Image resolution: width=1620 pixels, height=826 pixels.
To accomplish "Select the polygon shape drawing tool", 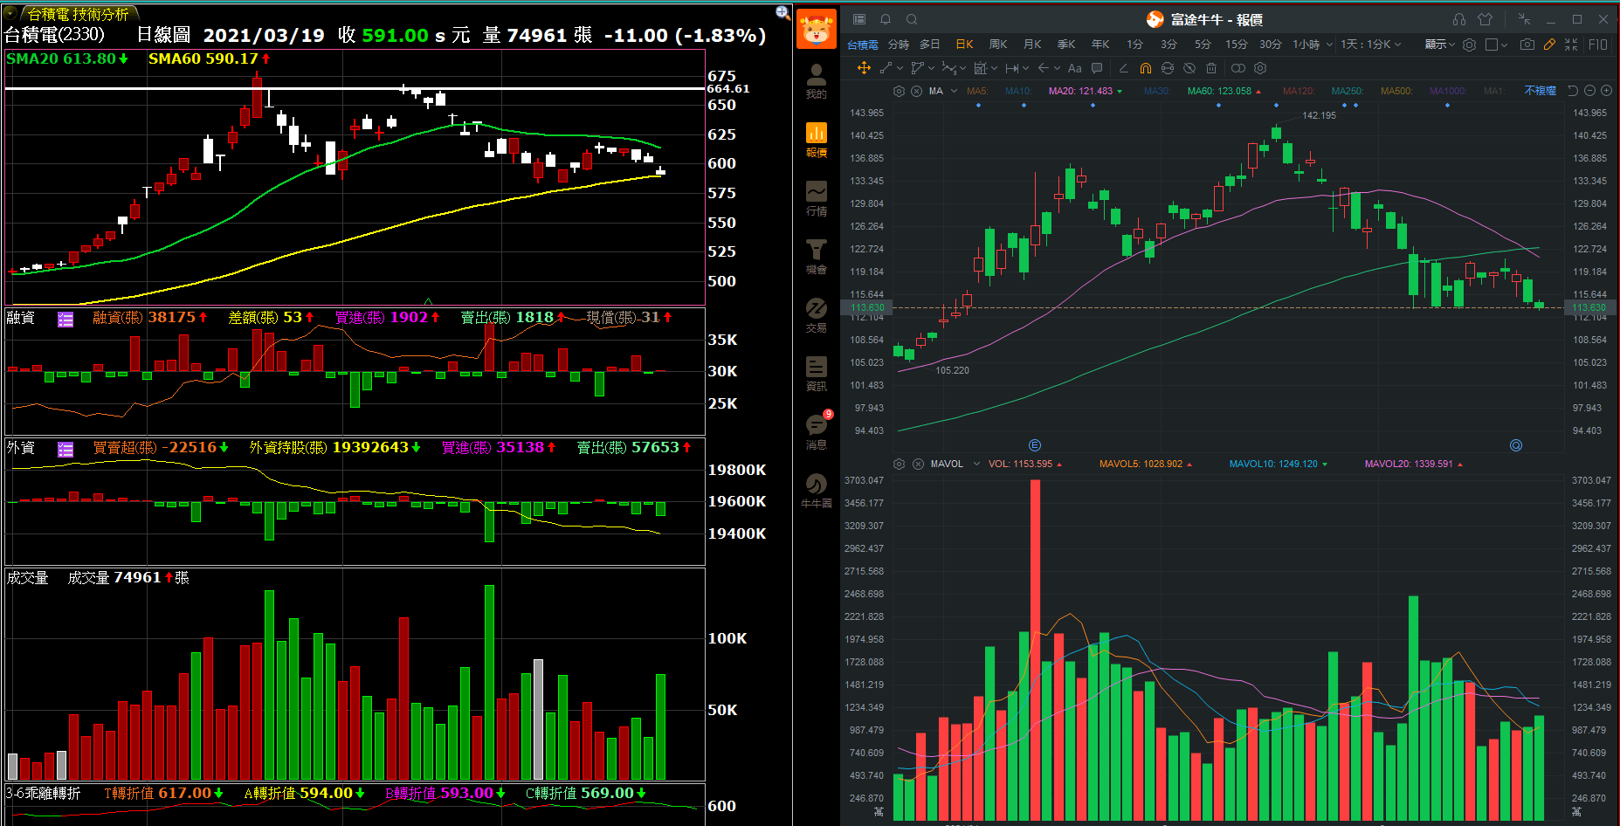I will (x=917, y=68).
